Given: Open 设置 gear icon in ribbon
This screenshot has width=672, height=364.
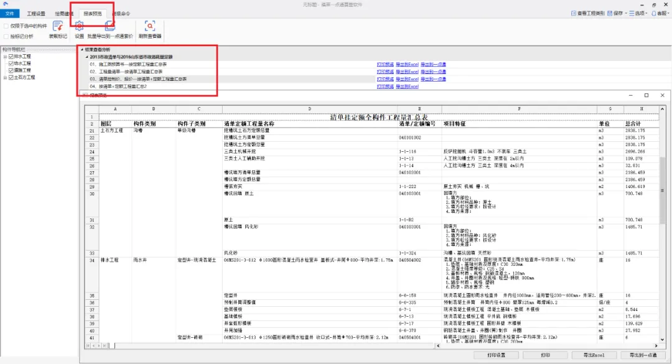Looking at the screenshot, I should point(79,26).
